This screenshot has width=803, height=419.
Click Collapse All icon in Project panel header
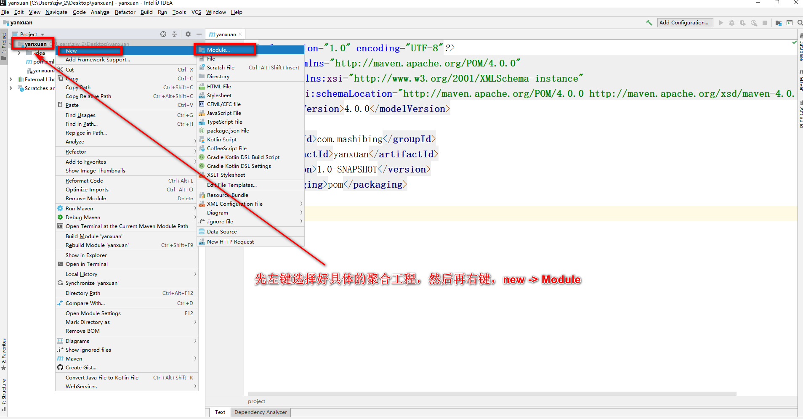174,34
